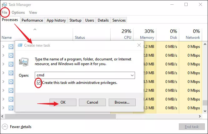Switch to the App history tab
Image resolution: width=208 pixels, height=134 pixels.
pos(56,20)
